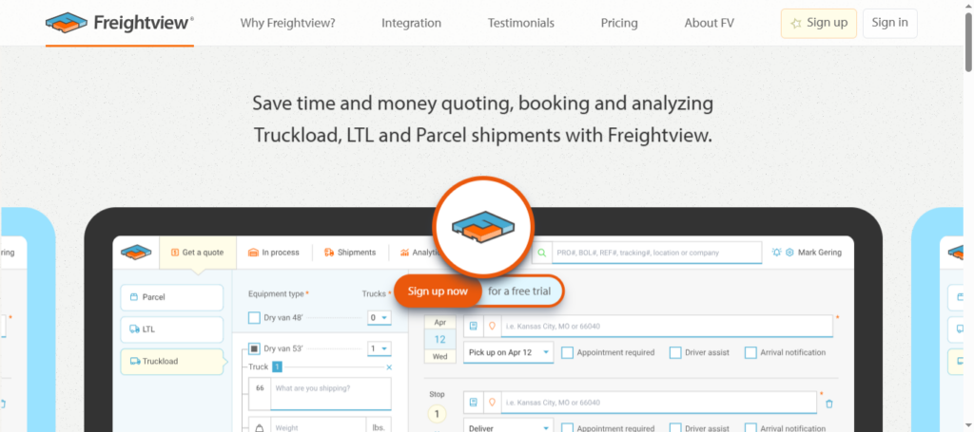Viewport: 974px width, 432px height.
Task: Open Testimonials in the top navigation
Action: [520, 24]
